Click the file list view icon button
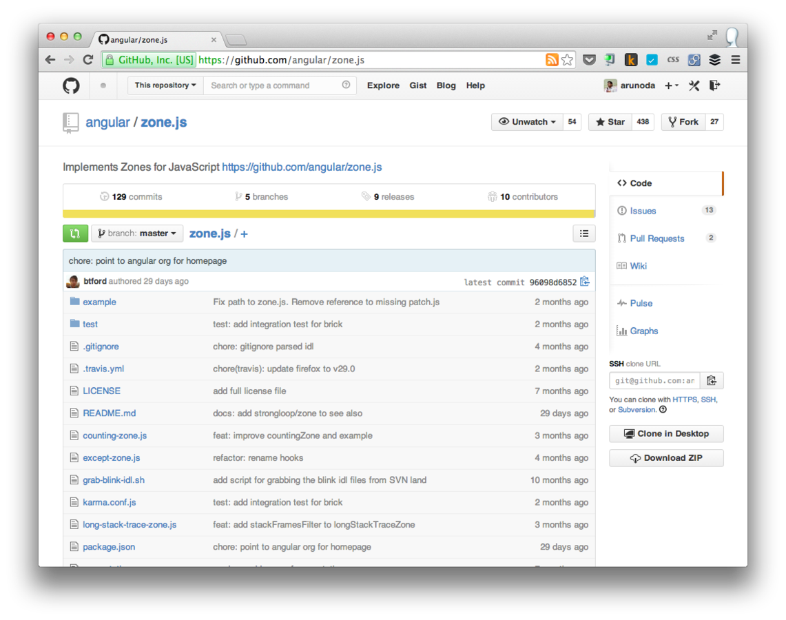The image size is (786, 620). point(584,234)
